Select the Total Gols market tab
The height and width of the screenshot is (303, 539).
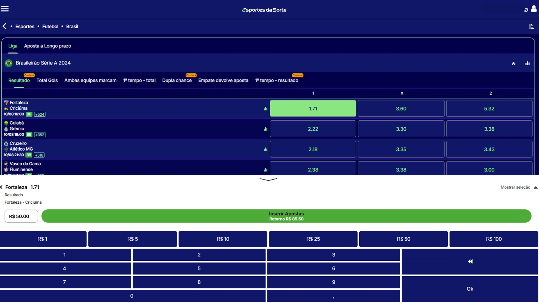click(47, 81)
